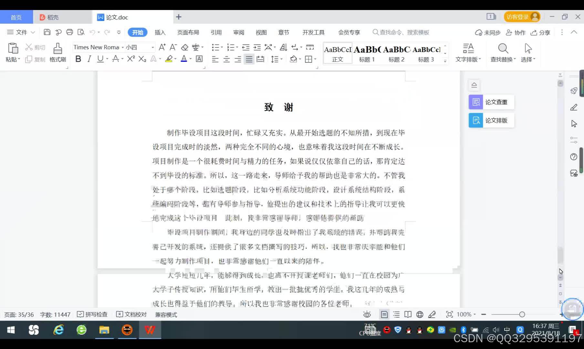Open Print Preview icon

81,32
